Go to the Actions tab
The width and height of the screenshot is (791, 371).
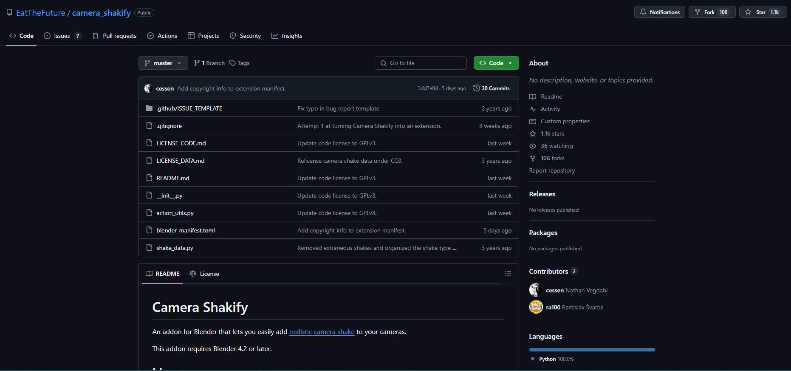coord(162,36)
